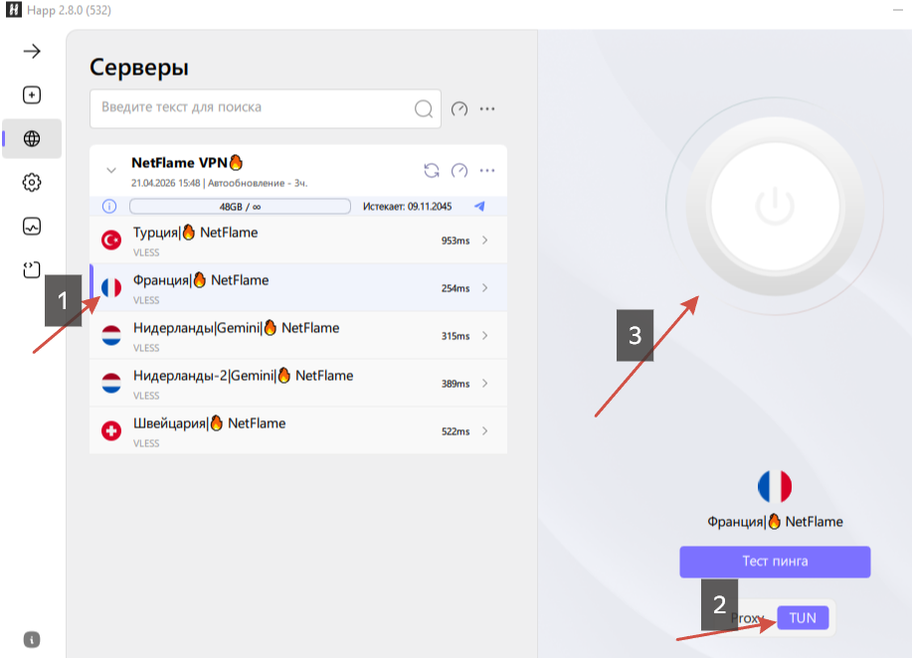The image size is (912, 658).
Task: Click Франция| NetFlame label under large flag
Action: [x=775, y=522]
